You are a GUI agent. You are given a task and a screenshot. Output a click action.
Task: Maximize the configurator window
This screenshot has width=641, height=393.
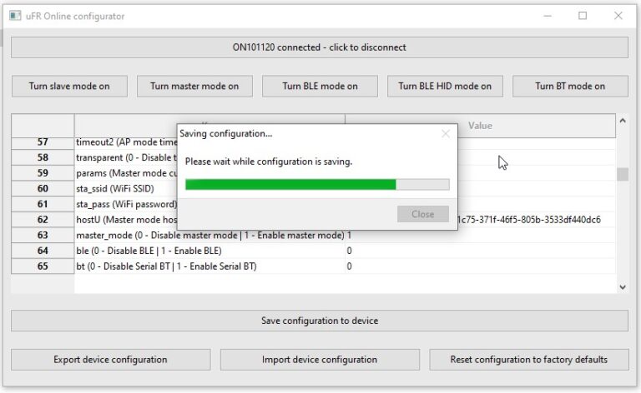pyautogui.click(x=583, y=16)
